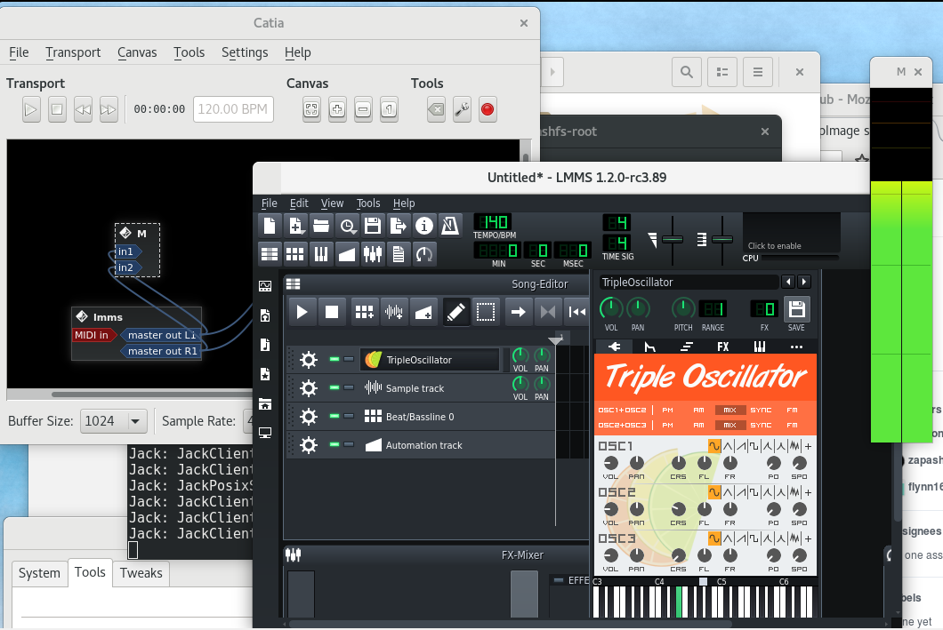
Task: Open Buffer Size dropdown in Catia
Action: coord(114,421)
